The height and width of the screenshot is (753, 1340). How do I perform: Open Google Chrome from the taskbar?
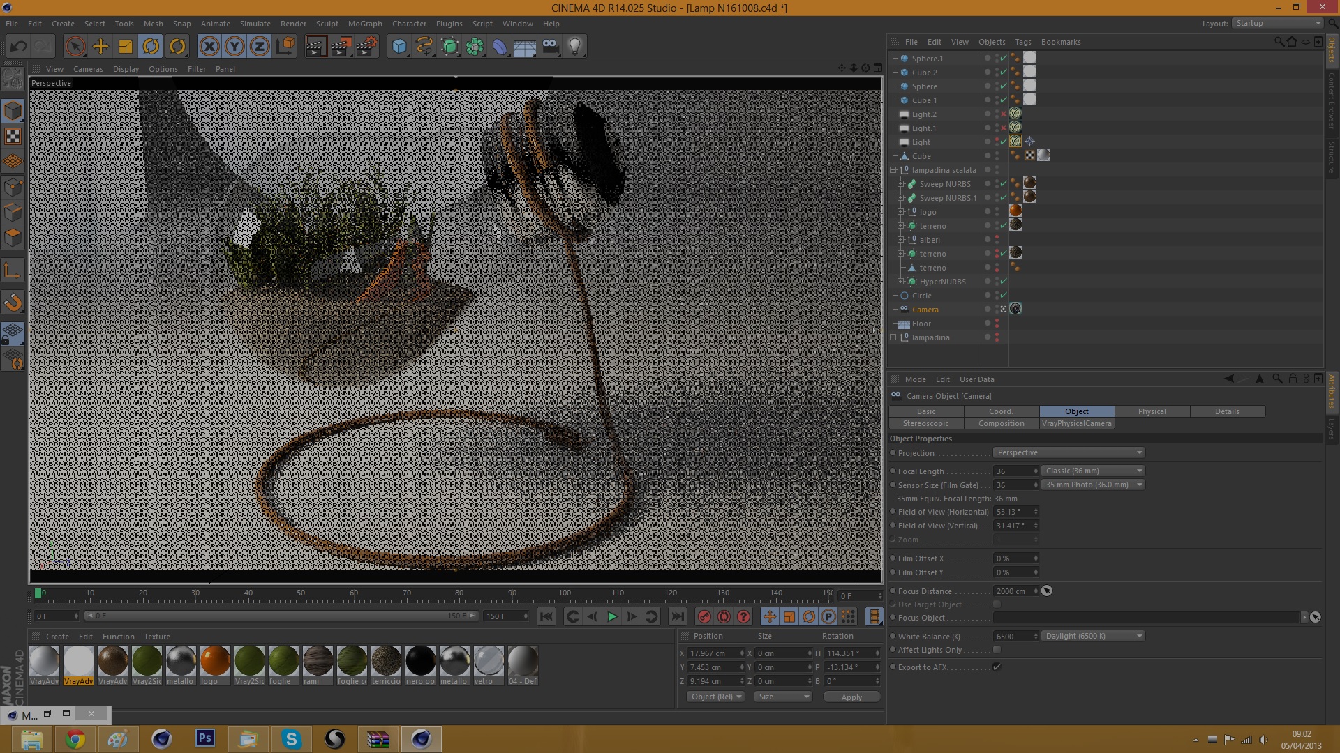(x=75, y=739)
